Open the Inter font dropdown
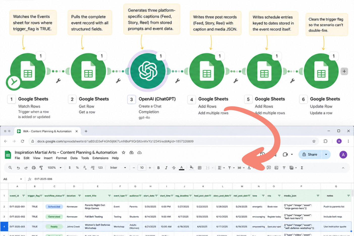 (118, 168)
